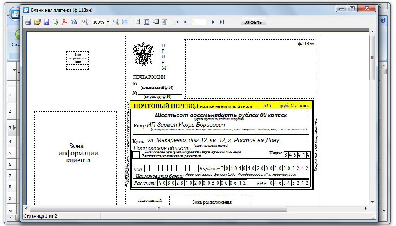Go to the next page
Image resolution: width=396 pixels, height=226 pixels.
pyautogui.click(x=213, y=22)
